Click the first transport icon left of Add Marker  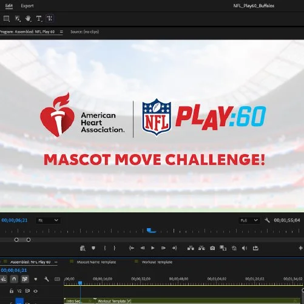(83, 248)
